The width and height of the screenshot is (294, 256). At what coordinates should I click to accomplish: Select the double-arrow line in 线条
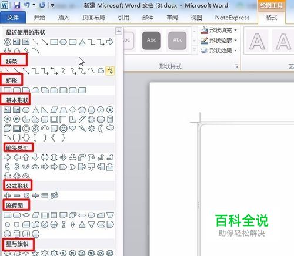[x=26, y=70]
